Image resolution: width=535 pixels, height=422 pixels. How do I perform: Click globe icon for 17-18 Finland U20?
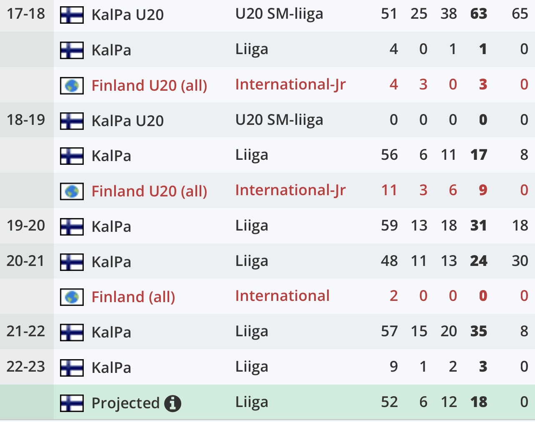(x=72, y=86)
